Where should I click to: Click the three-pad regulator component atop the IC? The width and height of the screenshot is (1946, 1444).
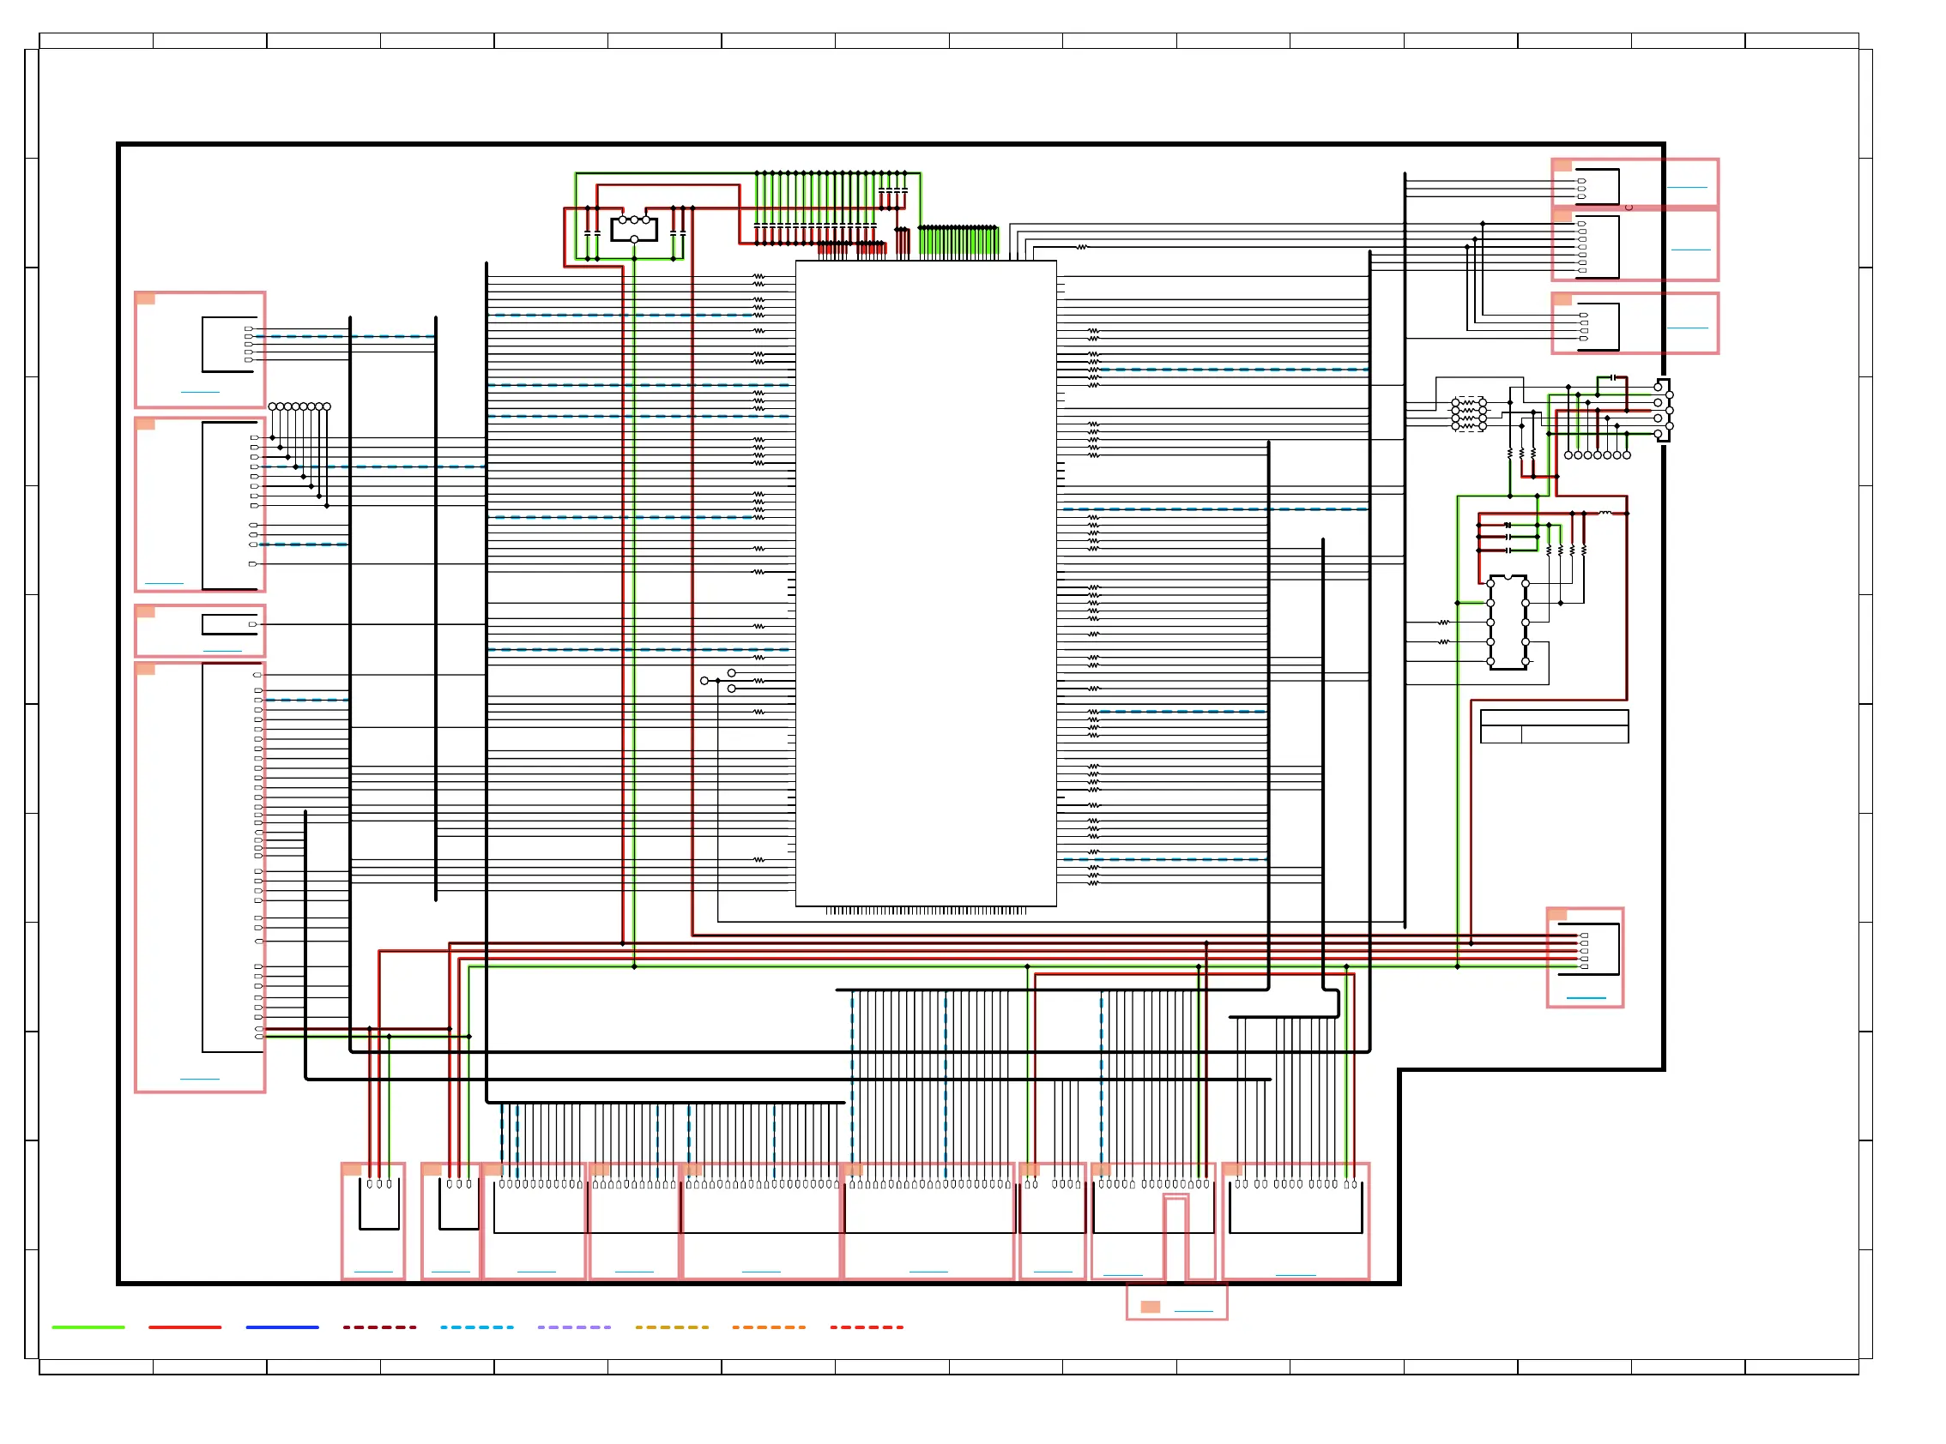pyautogui.click(x=633, y=229)
